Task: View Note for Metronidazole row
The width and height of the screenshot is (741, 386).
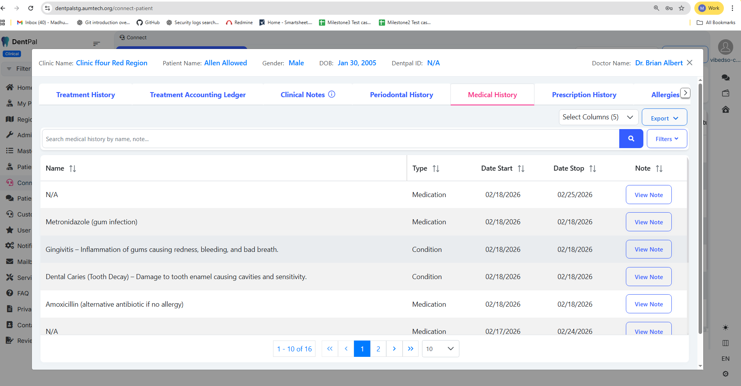Action: (648, 222)
